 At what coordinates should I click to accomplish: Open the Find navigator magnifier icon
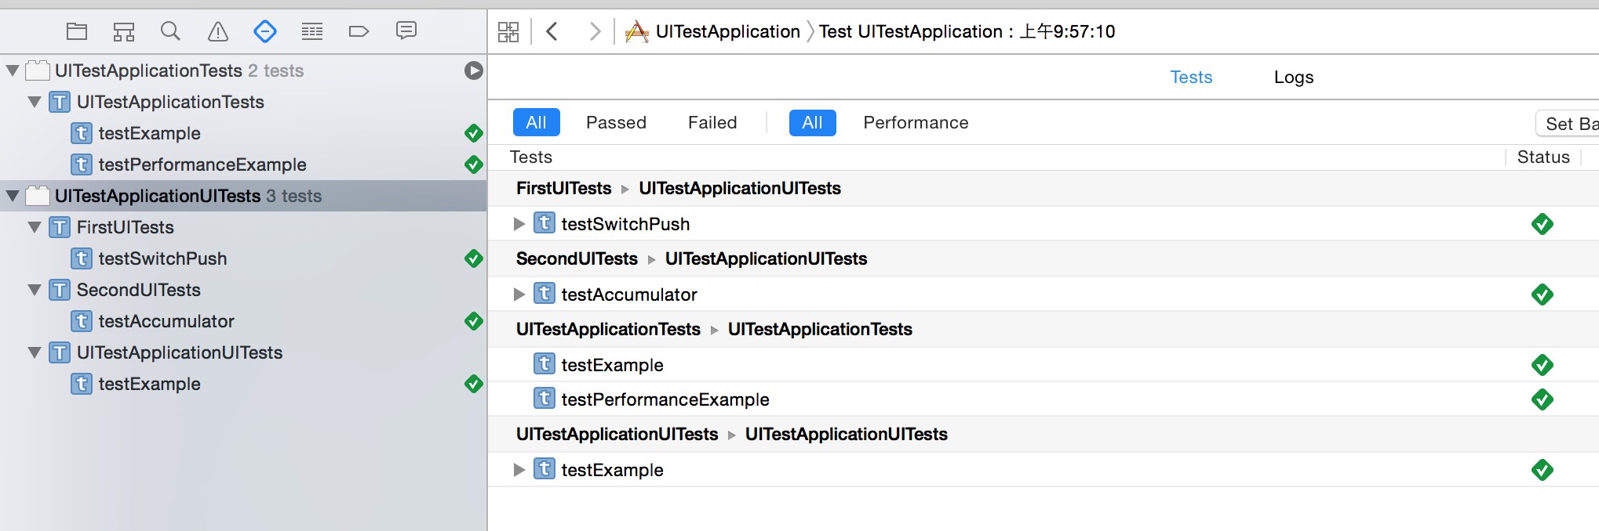coord(170,31)
